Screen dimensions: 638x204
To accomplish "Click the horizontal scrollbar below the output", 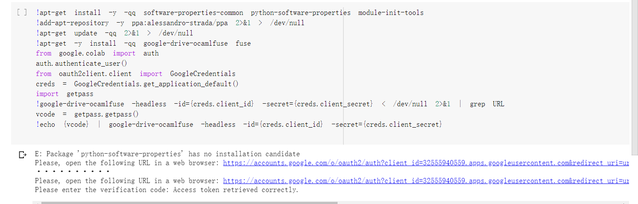I will tap(189, 203).
